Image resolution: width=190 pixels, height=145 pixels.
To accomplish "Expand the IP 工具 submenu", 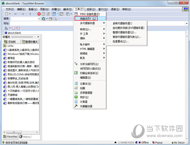I will [90, 34].
